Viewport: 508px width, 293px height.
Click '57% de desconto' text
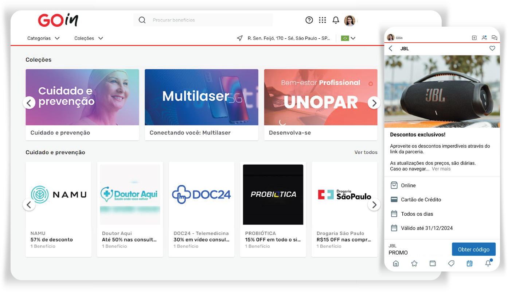52,240
